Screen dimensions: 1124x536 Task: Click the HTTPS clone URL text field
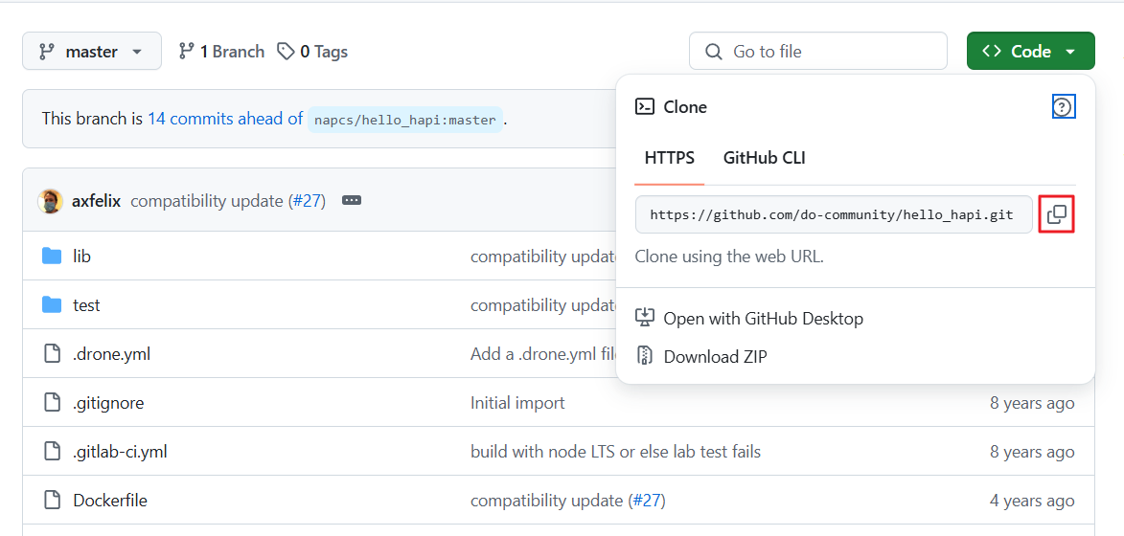[832, 215]
